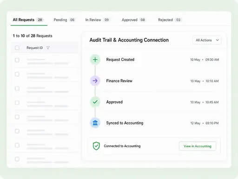Screen dimensions: 238x179
Task: Click the Finance Review arrow icon
Action: [x=95, y=81]
